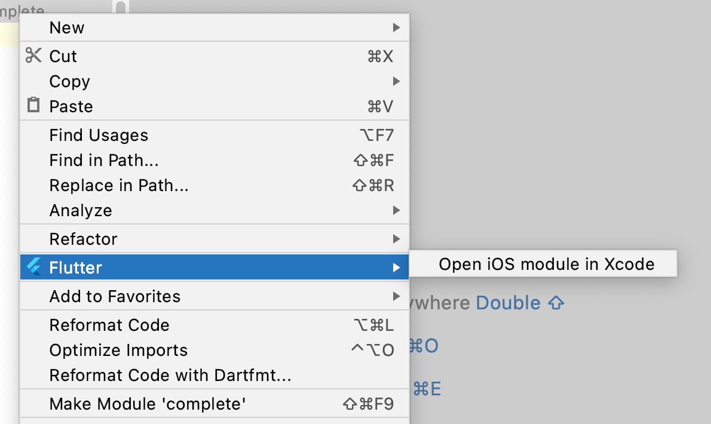This screenshot has width=711, height=424.
Task: Click the scissors Cut icon
Action: (x=33, y=56)
